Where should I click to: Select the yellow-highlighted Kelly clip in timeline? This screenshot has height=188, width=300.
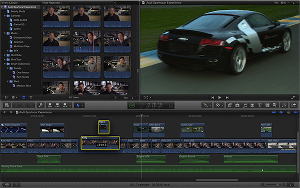100,143
